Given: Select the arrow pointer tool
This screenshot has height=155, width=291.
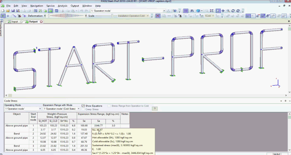Looking at the screenshot, I should click(218, 11).
